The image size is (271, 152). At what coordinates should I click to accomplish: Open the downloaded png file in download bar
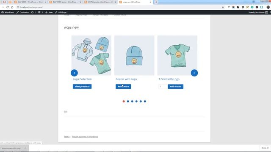pos(11,148)
